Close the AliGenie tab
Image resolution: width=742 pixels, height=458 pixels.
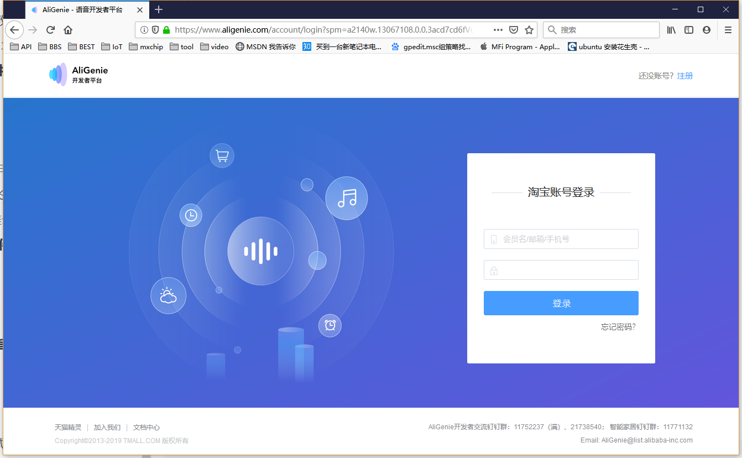point(140,10)
